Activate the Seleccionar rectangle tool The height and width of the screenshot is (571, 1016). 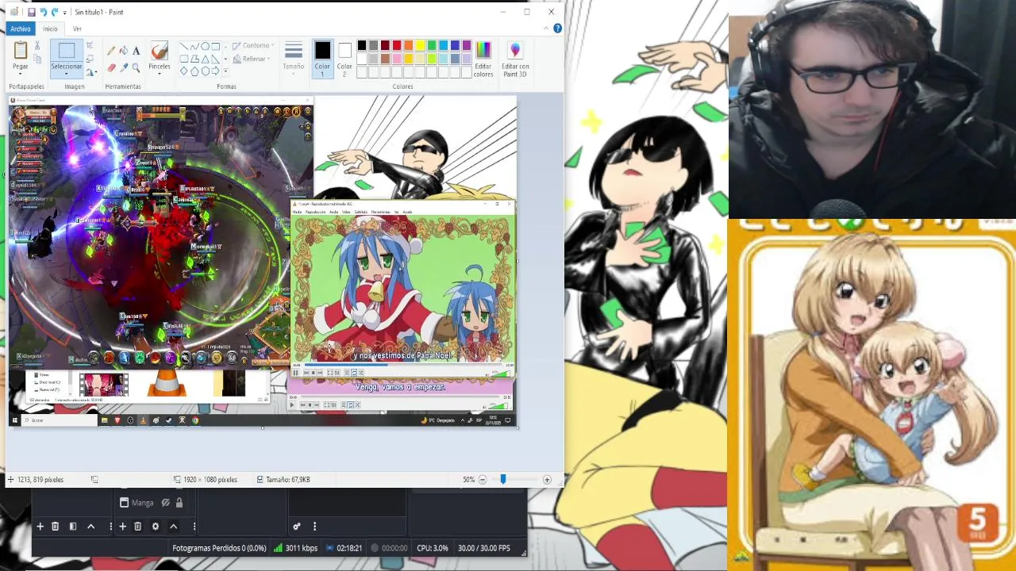(67, 51)
